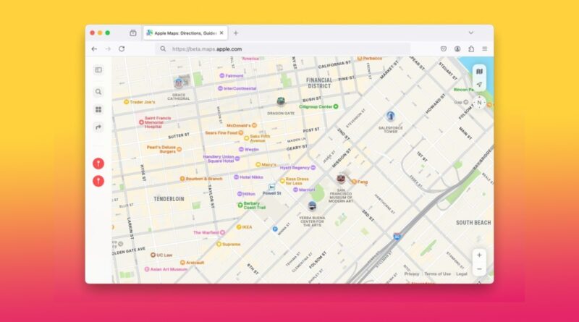
Task: Select the Salesforce Tower landmark on map
Action: pos(390,116)
